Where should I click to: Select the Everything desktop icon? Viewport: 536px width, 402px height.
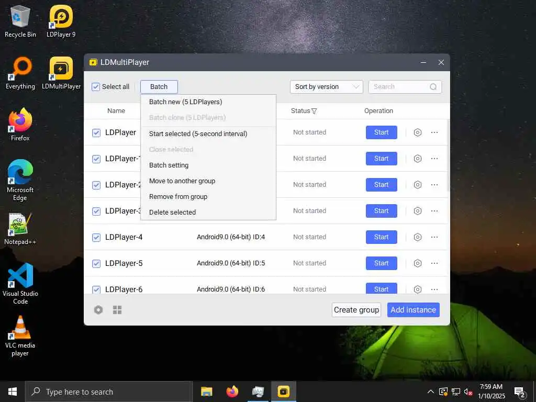tap(20, 73)
